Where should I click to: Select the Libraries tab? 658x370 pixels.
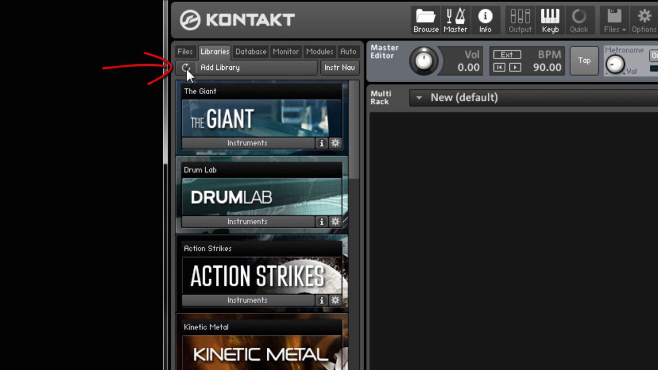pyautogui.click(x=215, y=51)
